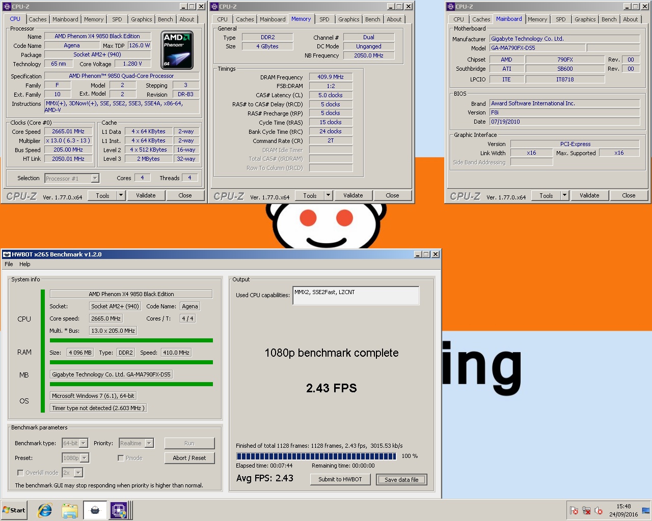Click NB Frequency 2050.0 MHz value
Viewport: 652px width, 521px height.
369,55
